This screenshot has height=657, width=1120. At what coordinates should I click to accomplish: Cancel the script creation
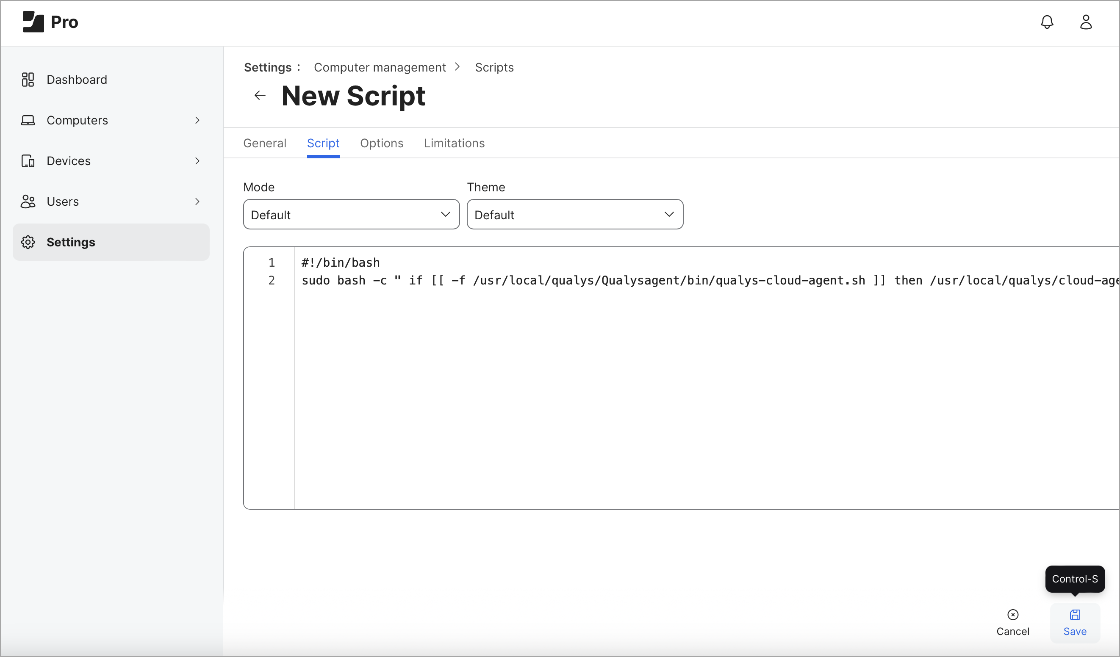click(x=1013, y=622)
